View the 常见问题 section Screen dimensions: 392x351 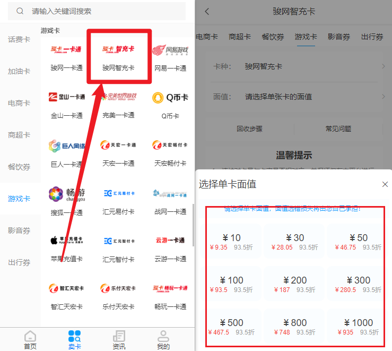[x=338, y=129]
